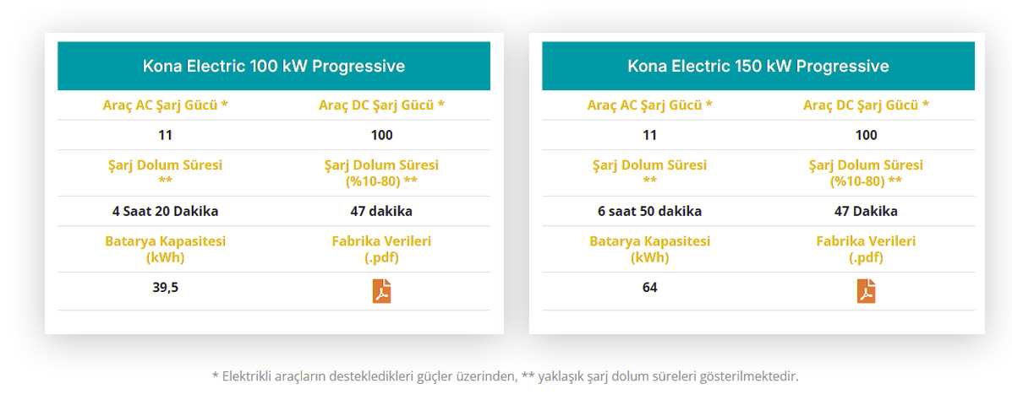Select Batarya Kapasitesi (kWh) label in 150 kW card
The image size is (1012, 416).
pos(650,250)
